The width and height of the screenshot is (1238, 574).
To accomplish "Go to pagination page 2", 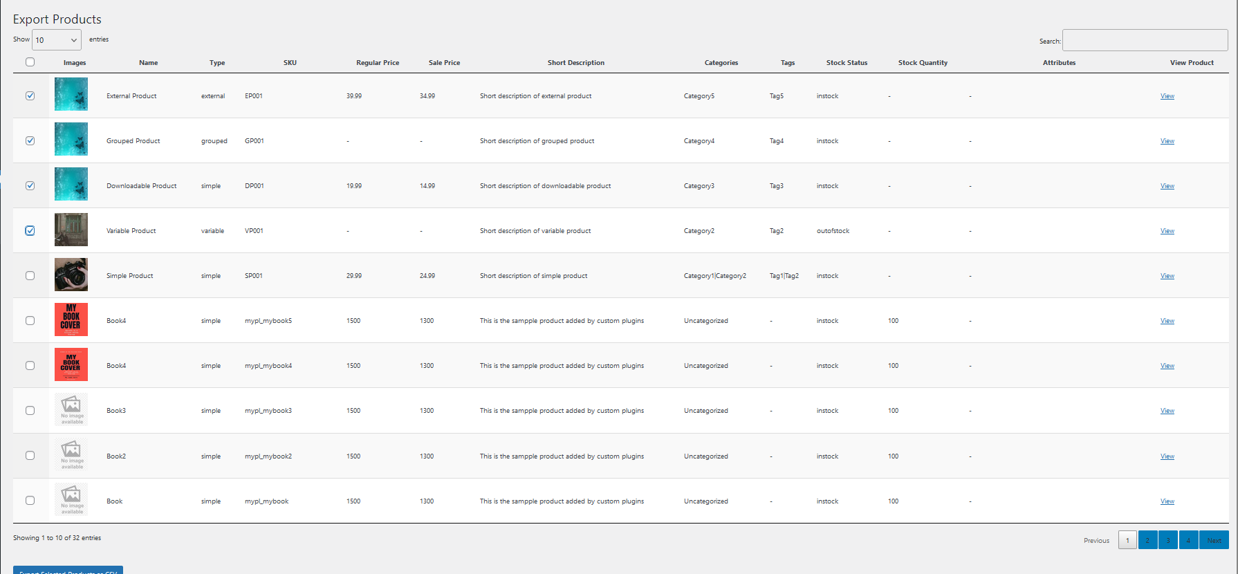I will 1147,540.
